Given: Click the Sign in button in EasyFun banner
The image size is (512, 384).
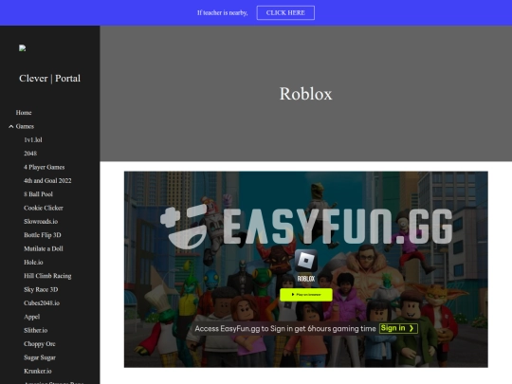Looking at the screenshot, I should pos(398,328).
